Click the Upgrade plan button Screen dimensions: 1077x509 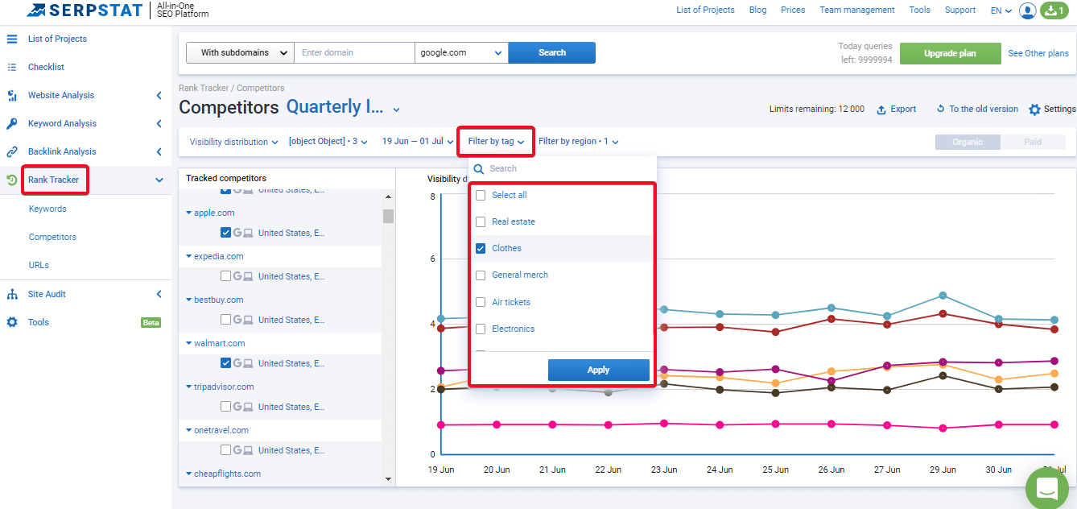point(951,53)
